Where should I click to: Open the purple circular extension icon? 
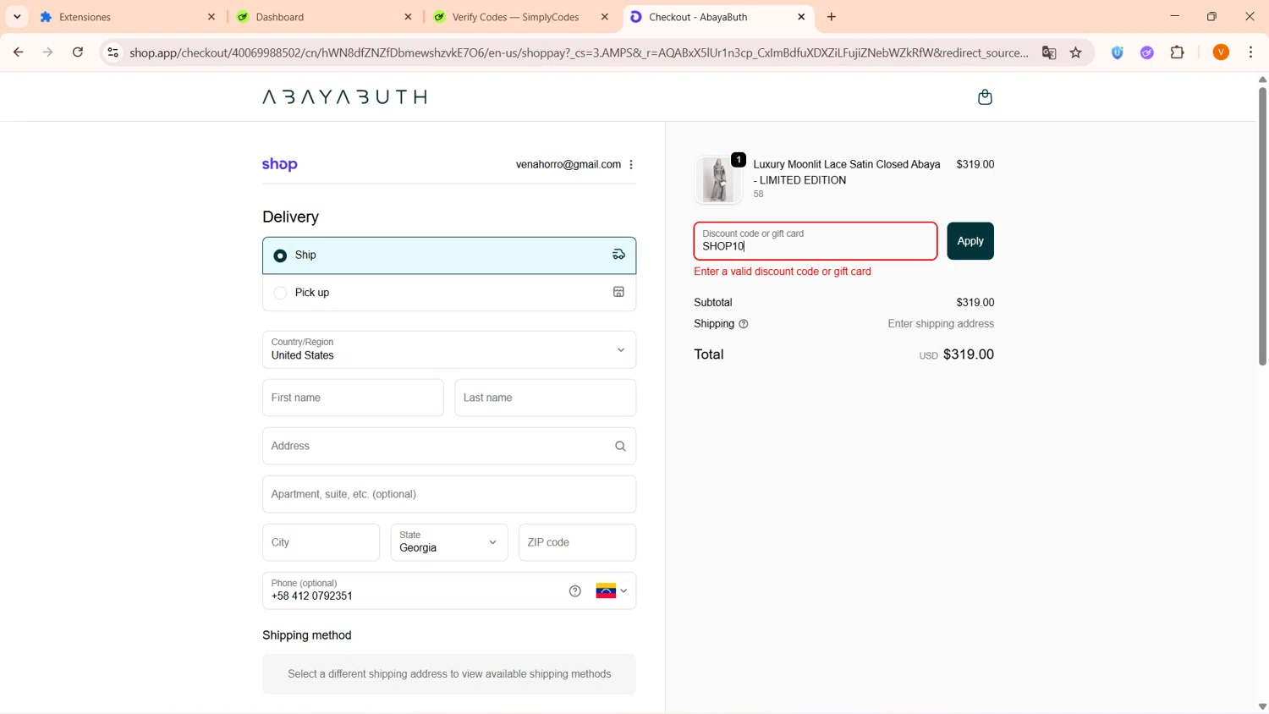click(1147, 52)
